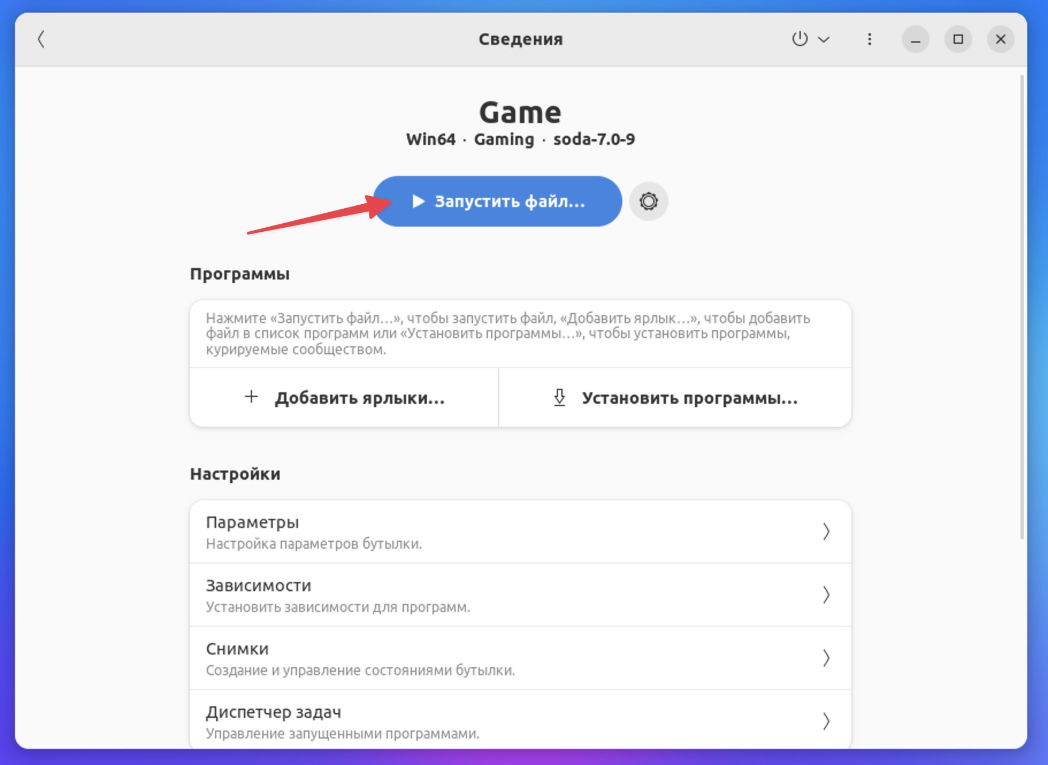The height and width of the screenshot is (765, 1048).
Task: Click the Настройки section heading
Action: click(235, 474)
